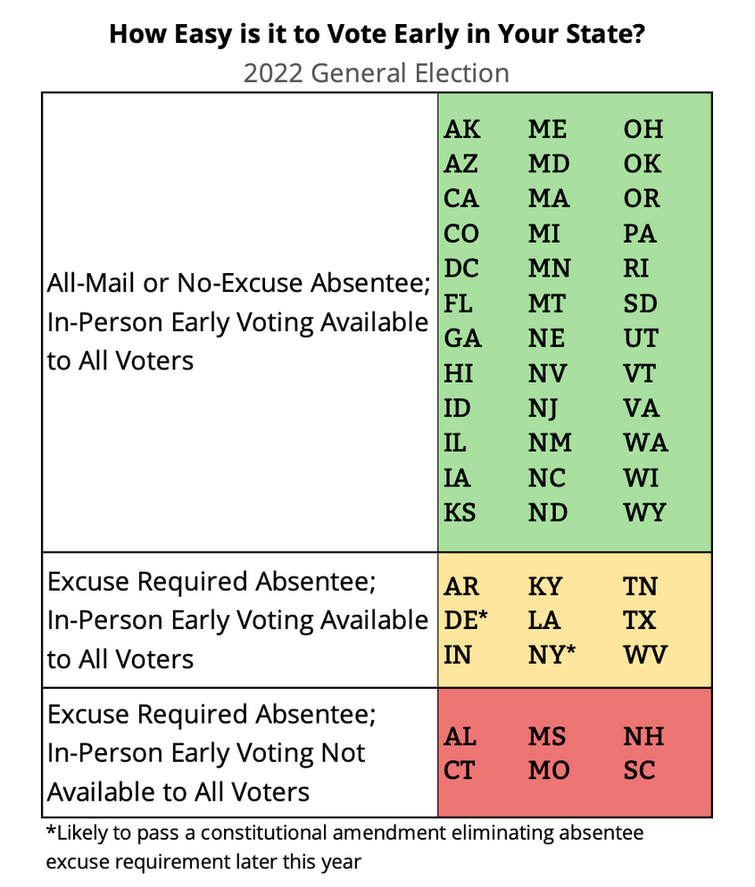The image size is (755, 887).
Task: Click the CA state entry
Action: tap(461, 198)
